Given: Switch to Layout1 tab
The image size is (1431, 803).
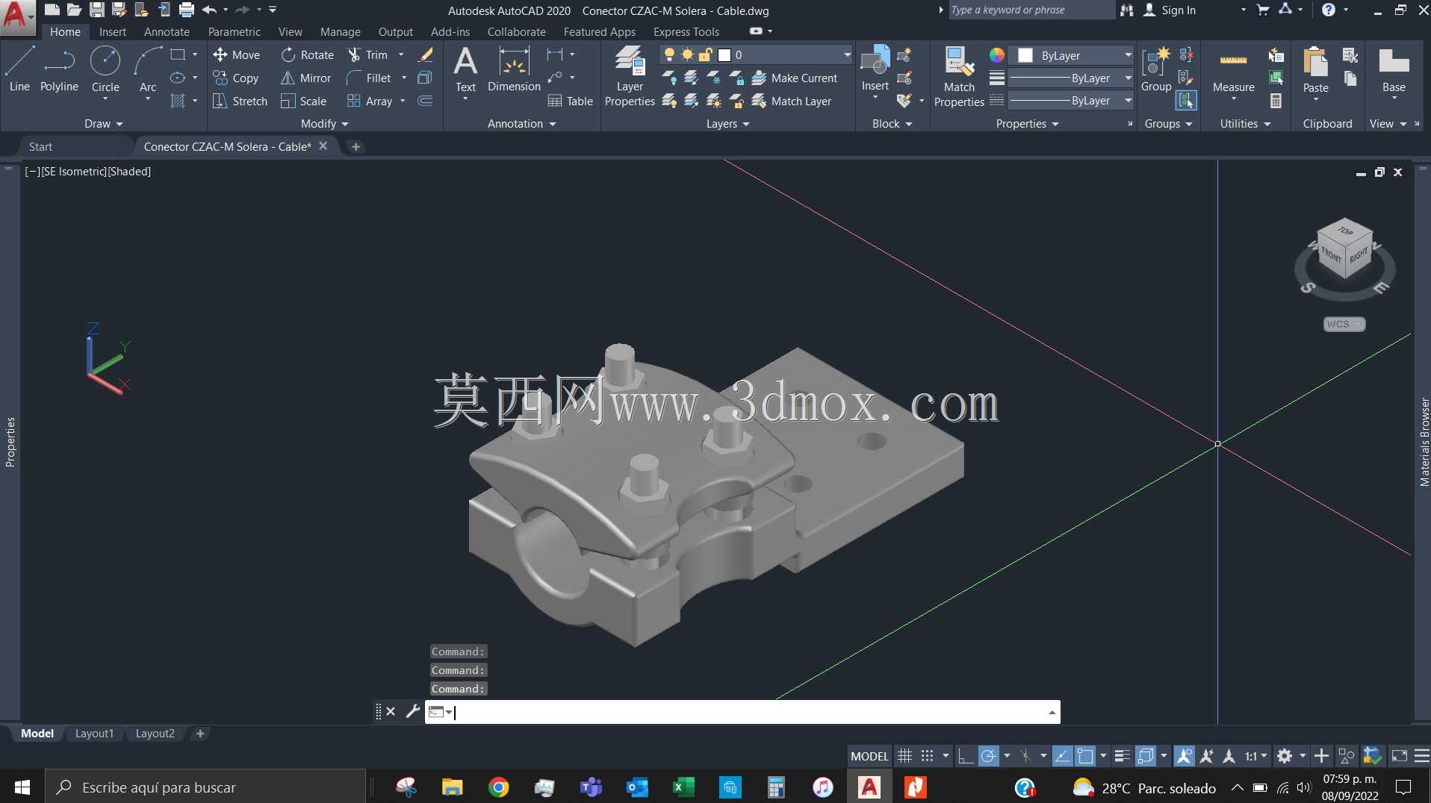Looking at the screenshot, I should [x=94, y=734].
